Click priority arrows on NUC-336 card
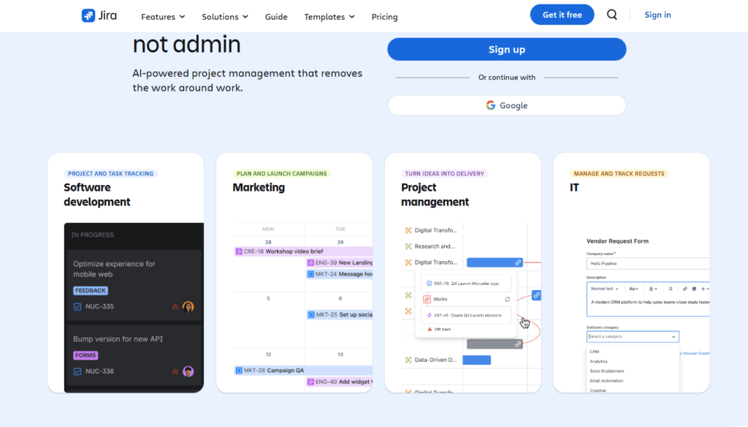This screenshot has height=427, width=748. (x=175, y=372)
